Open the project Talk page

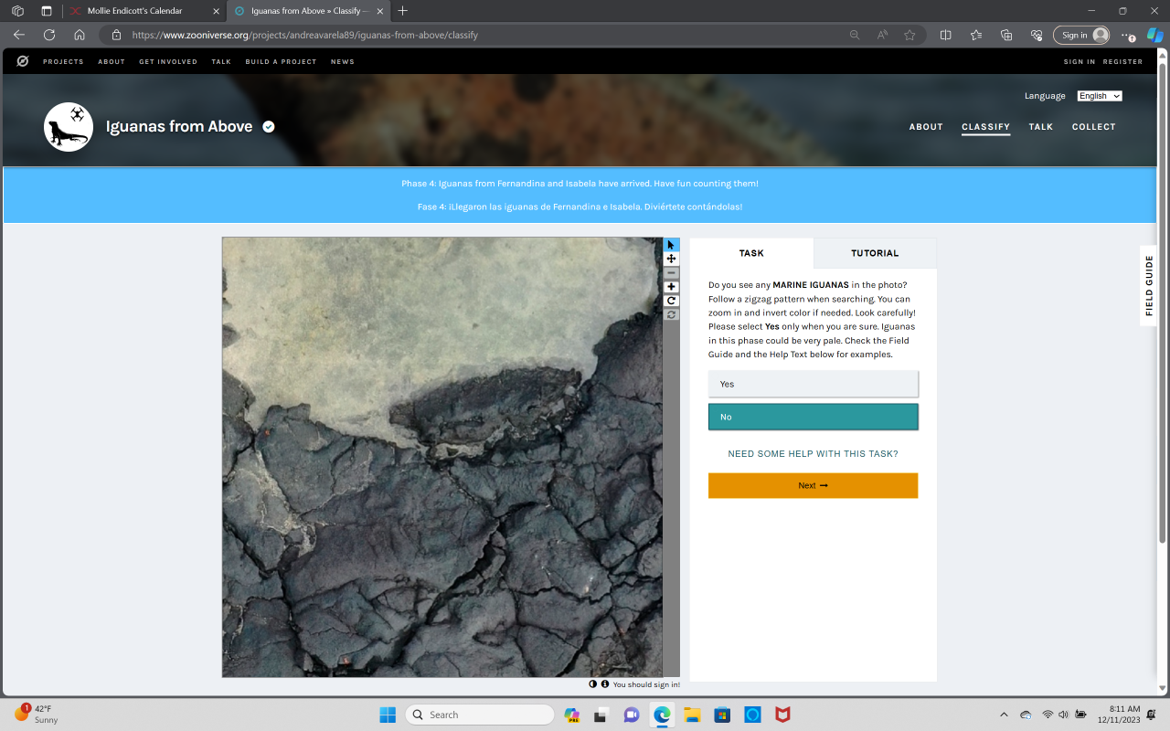(x=1041, y=127)
